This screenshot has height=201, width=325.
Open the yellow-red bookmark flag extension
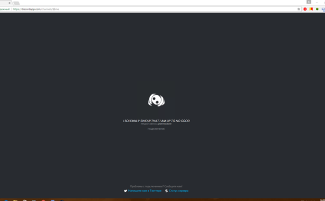pos(311,9)
